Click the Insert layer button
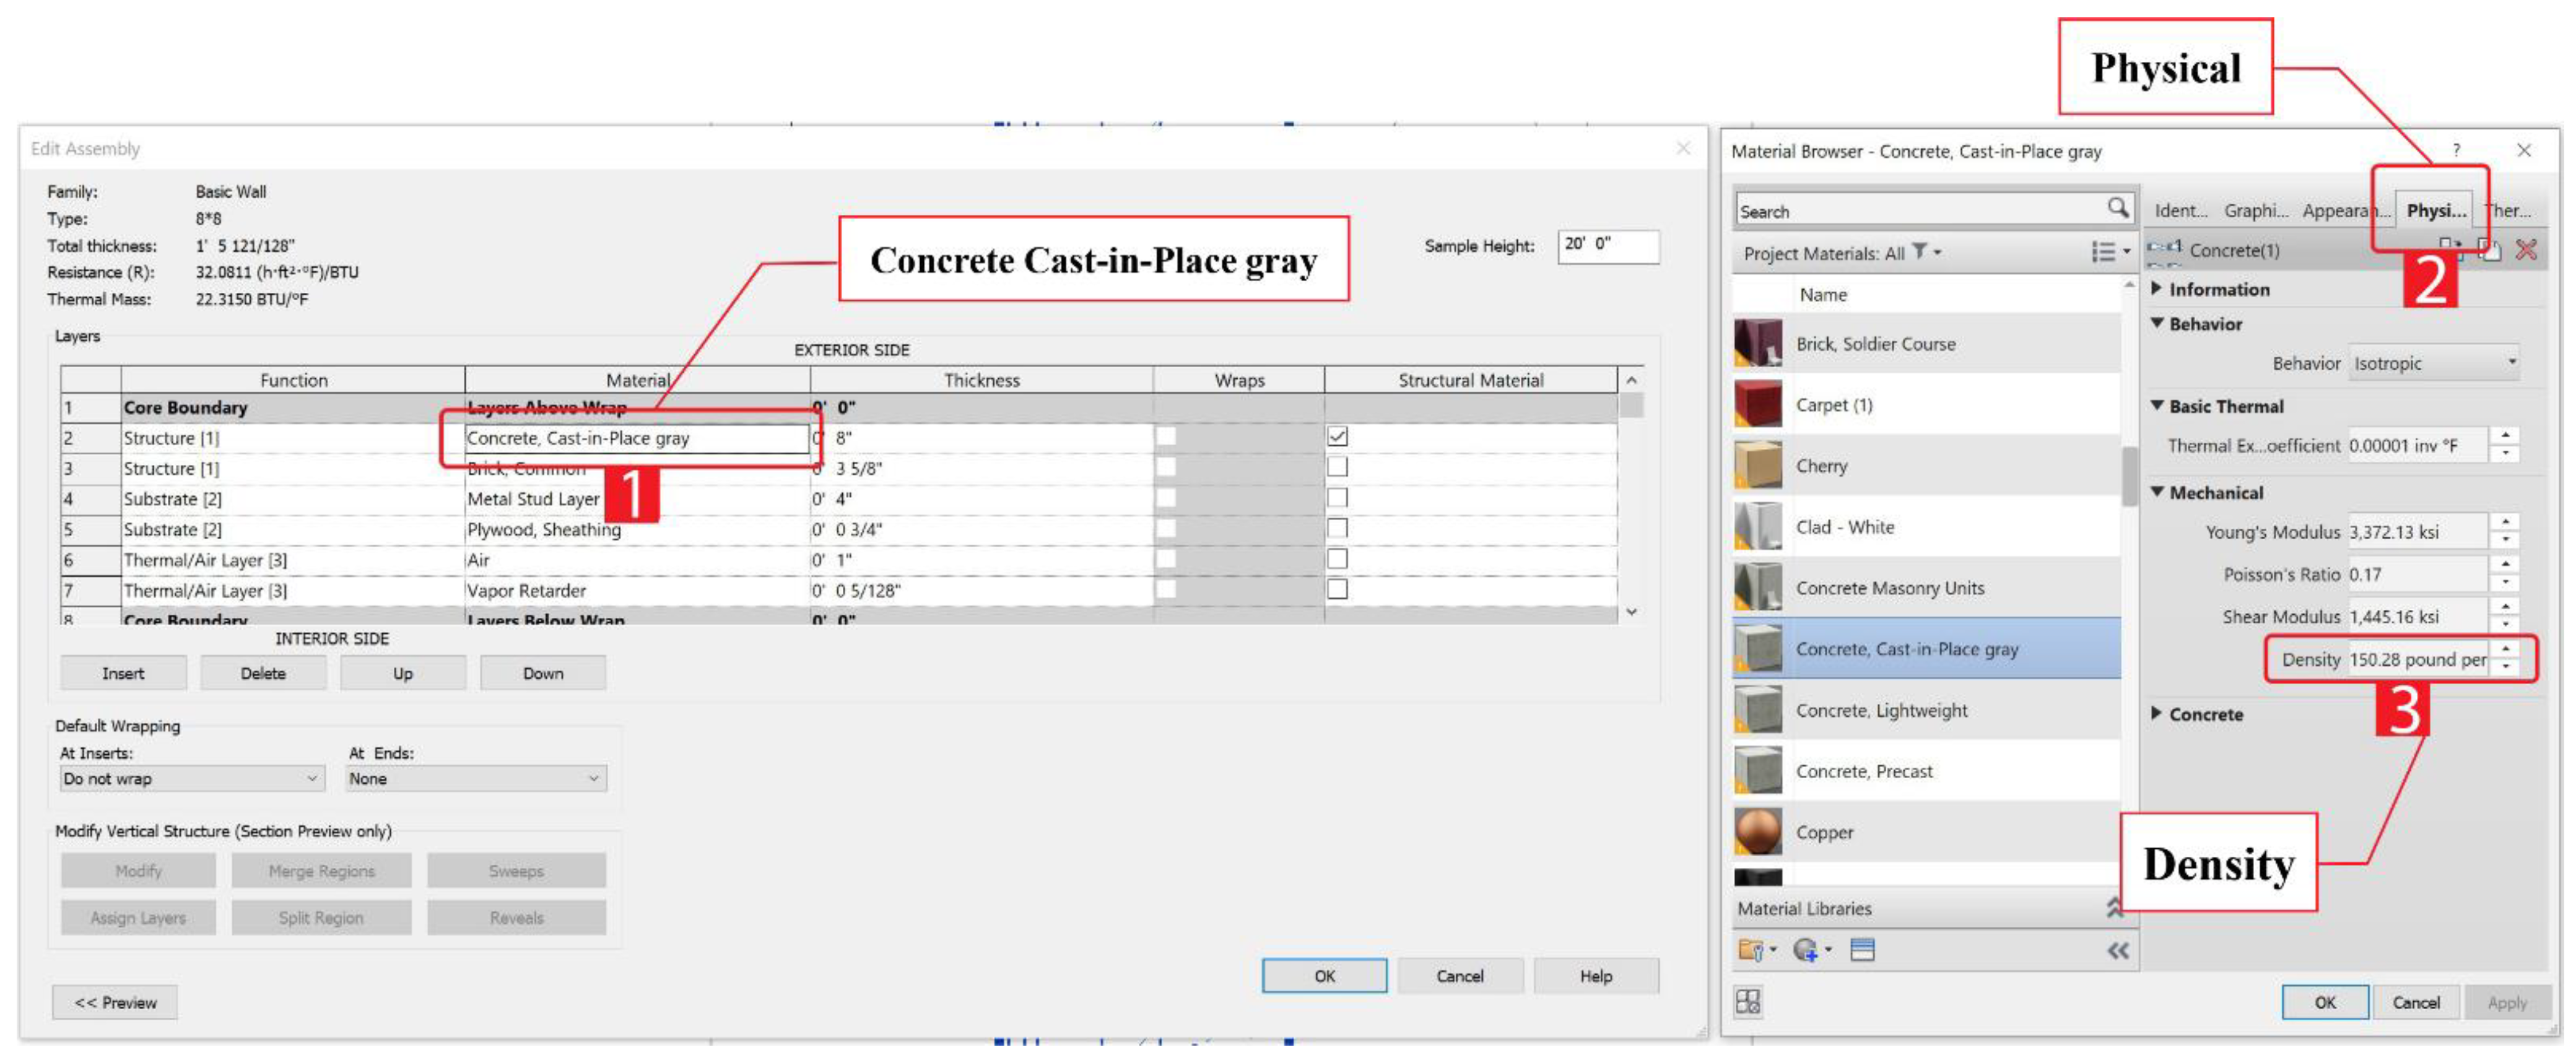This screenshot has width=2576, height=1063. tap(123, 673)
